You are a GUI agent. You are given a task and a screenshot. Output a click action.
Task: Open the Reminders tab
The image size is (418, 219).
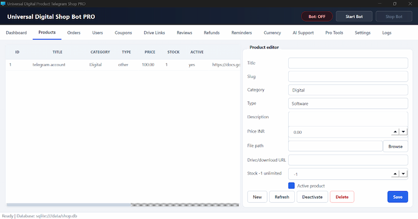pos(241,33)
